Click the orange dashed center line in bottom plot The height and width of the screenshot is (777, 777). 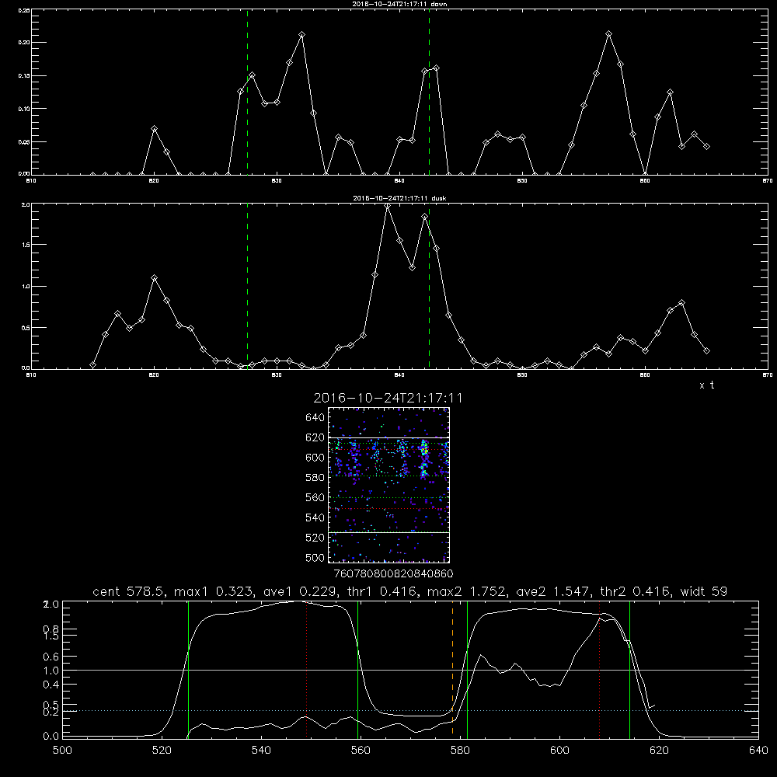[452, 669]
